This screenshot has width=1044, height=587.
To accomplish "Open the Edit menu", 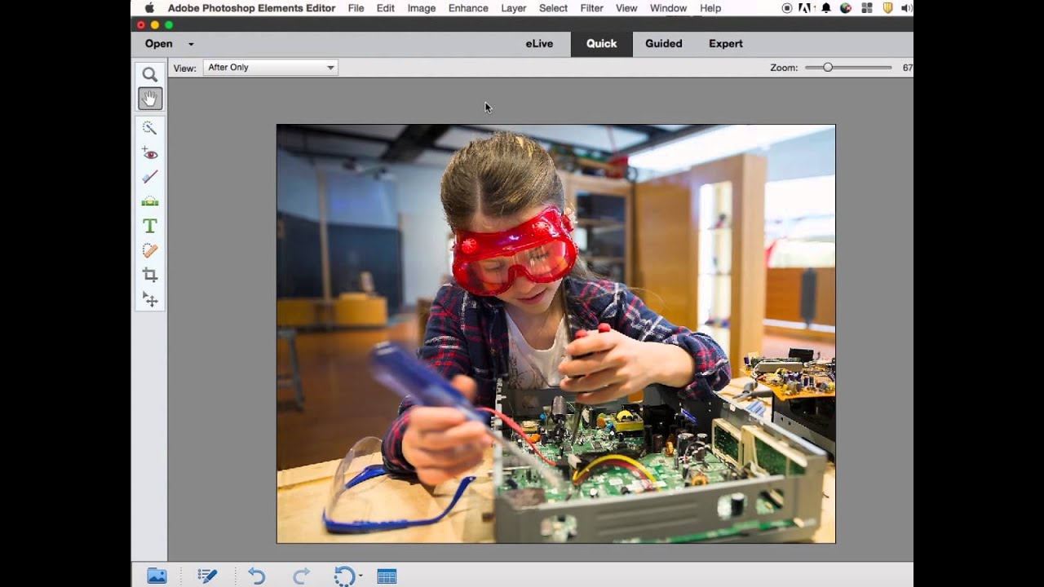I will pyautogui.click(x=386, y=8).
